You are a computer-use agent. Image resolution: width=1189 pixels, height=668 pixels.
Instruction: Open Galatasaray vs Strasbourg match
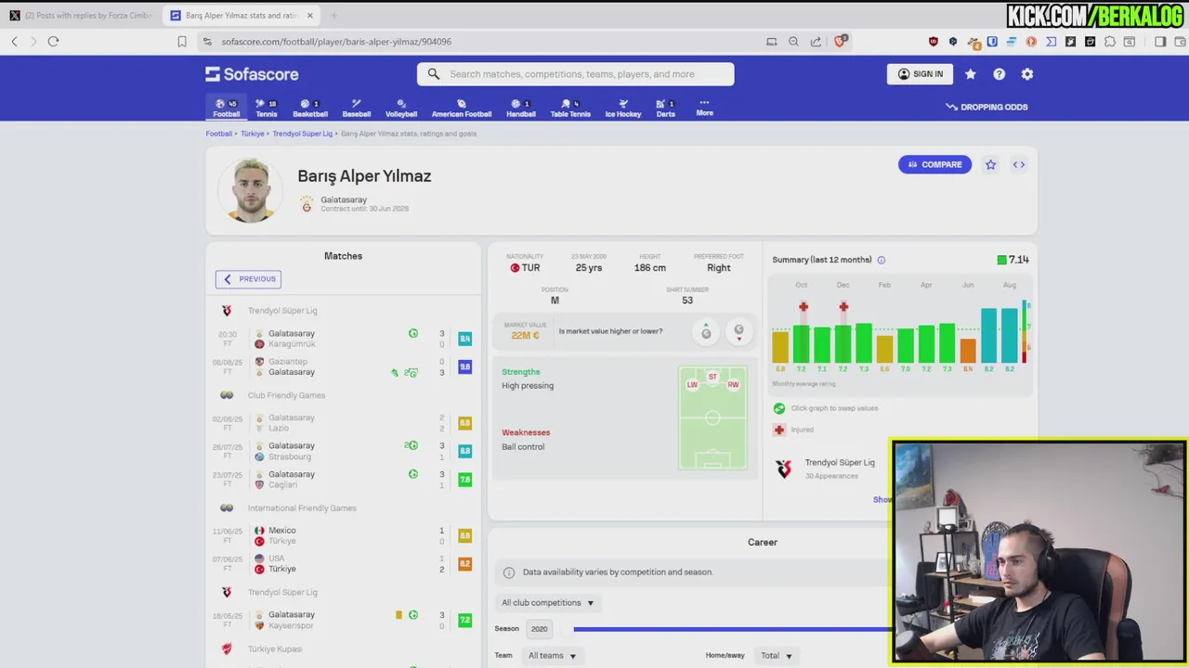(x=344, y=451)
